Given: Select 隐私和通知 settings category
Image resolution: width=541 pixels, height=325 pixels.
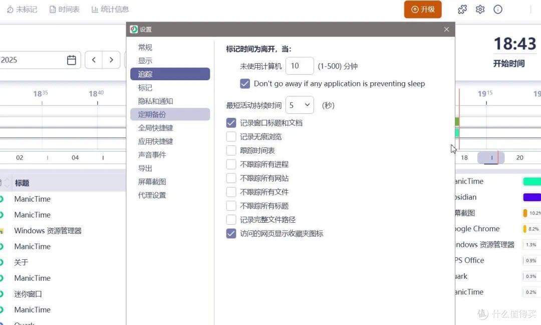Looking at the screenshot, I should [170, 101].
